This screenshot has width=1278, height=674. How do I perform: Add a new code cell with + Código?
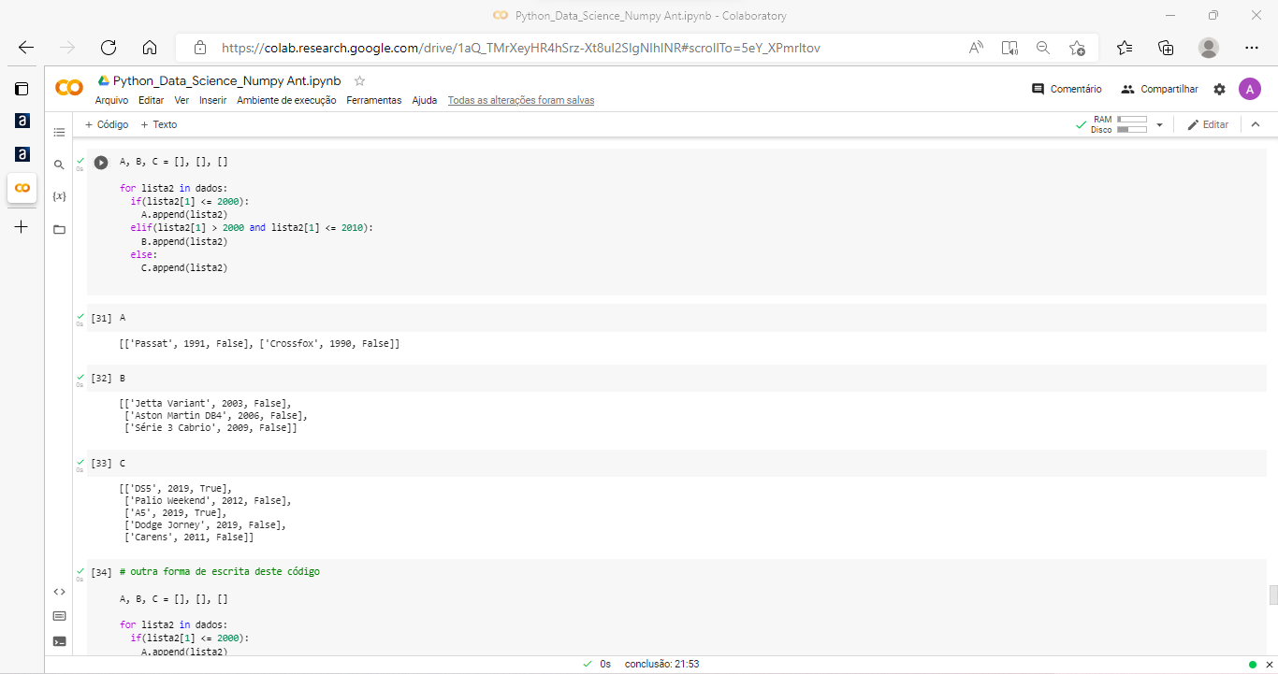click(x=107, y=124)
